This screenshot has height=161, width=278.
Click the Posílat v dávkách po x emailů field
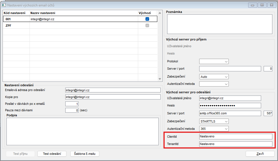pyautogui.click(x=72, y=104)
